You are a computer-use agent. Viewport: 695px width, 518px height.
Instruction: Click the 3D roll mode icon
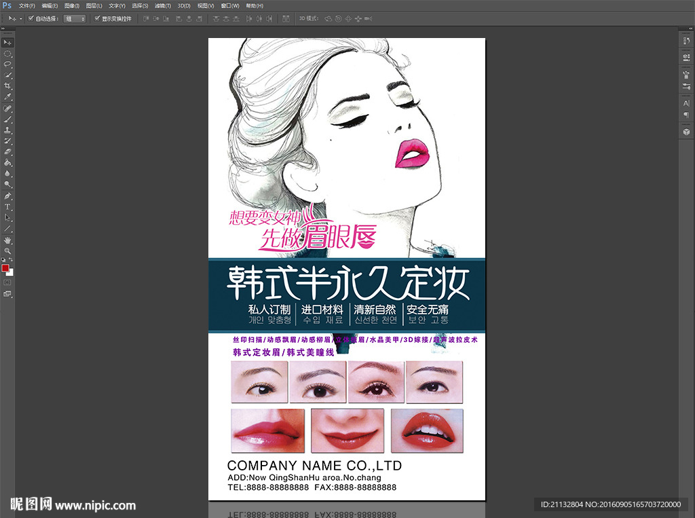[x=338, y=18]
